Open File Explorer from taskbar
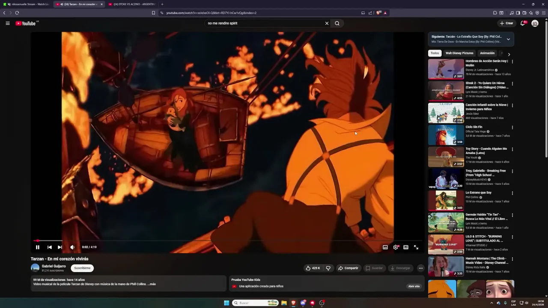548x308 pixels. (284, 303)
